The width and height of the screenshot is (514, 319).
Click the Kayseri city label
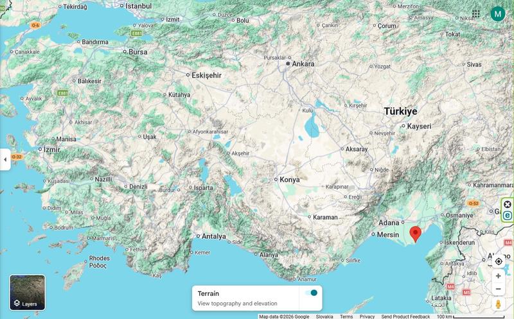coord(419,126)
